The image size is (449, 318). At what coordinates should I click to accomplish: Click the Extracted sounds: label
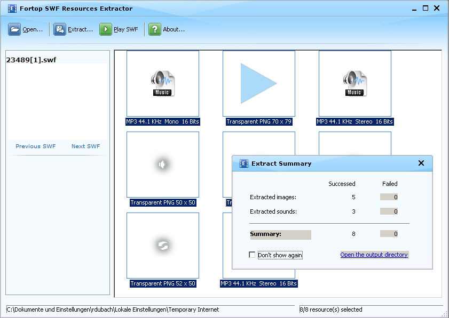[x=273, y=211]
